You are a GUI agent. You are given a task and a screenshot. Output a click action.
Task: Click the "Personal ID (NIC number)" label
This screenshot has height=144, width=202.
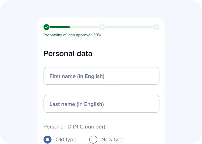(74, 127)
